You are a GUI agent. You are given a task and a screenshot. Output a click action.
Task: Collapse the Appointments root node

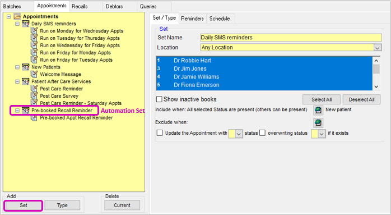(x=9, y=16)
